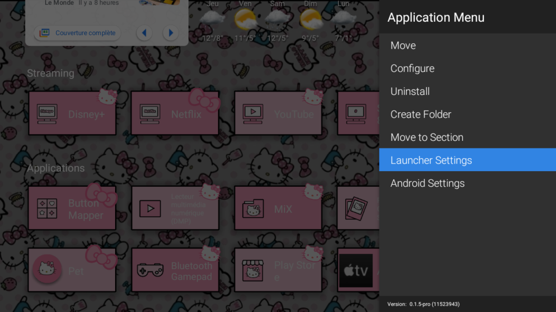Screen dimensions: 556x312
Task: Click the Lecteur multimédia numérique label
Action: [x=188, y=209]
